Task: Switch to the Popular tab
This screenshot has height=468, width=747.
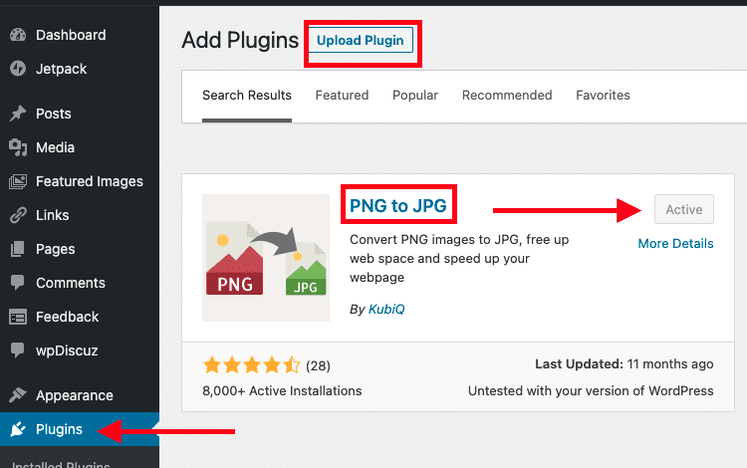Action: 415,96
